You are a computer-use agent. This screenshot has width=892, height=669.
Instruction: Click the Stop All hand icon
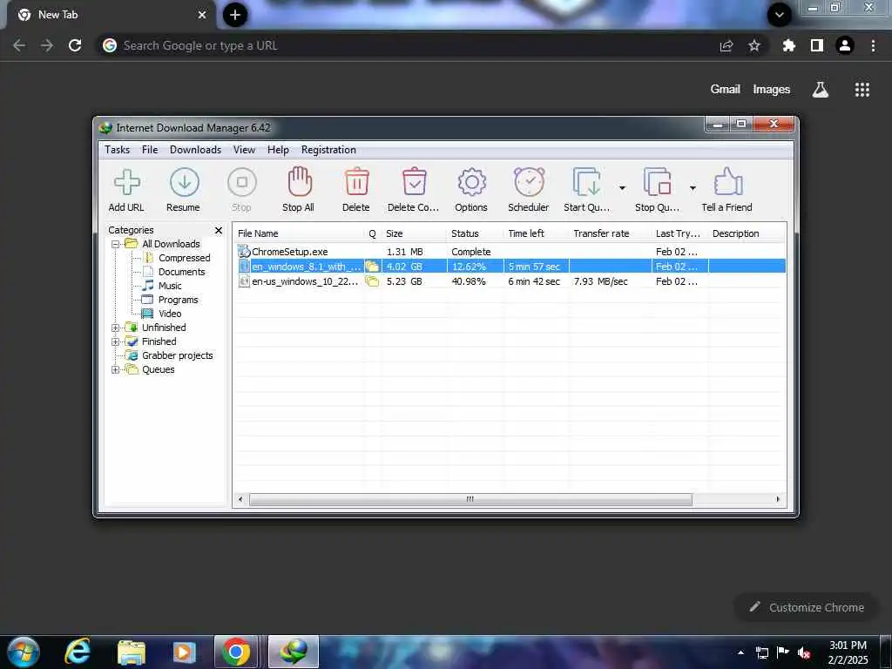click(299, 190)
